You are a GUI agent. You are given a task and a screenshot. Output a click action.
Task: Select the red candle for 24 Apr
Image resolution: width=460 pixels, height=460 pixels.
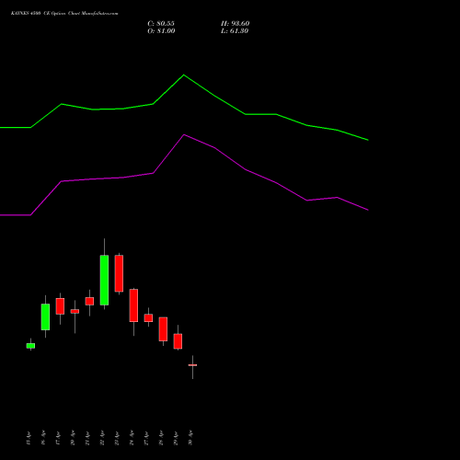pyautogui.click(x=133, y=305)
